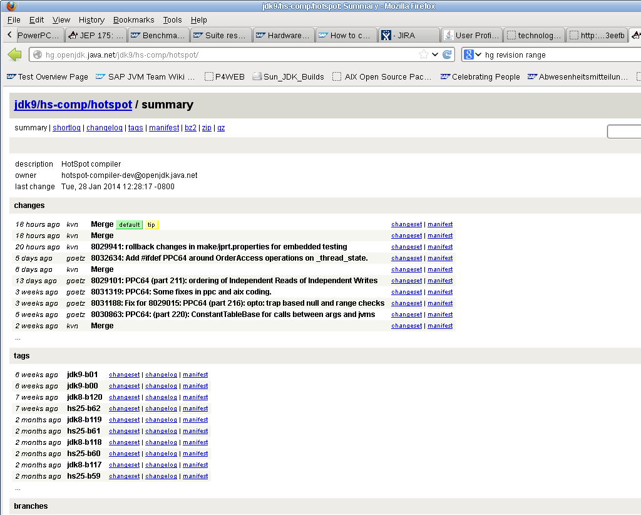Click the green "default" branch badge
Viewport: 641px width, 515px height.
(x=130, y=224)
